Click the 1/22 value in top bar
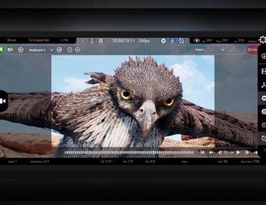 pyautogui.click(x=239, y=40)
